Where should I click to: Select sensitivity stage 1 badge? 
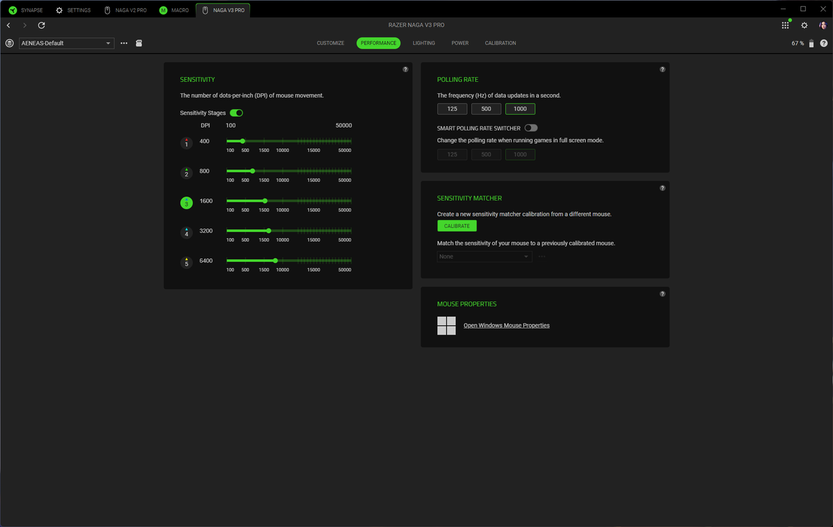186,143
